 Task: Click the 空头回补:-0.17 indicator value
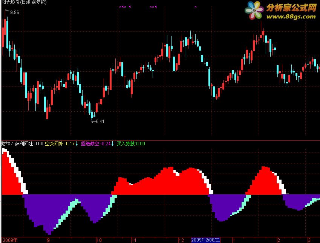click(60, 144)
